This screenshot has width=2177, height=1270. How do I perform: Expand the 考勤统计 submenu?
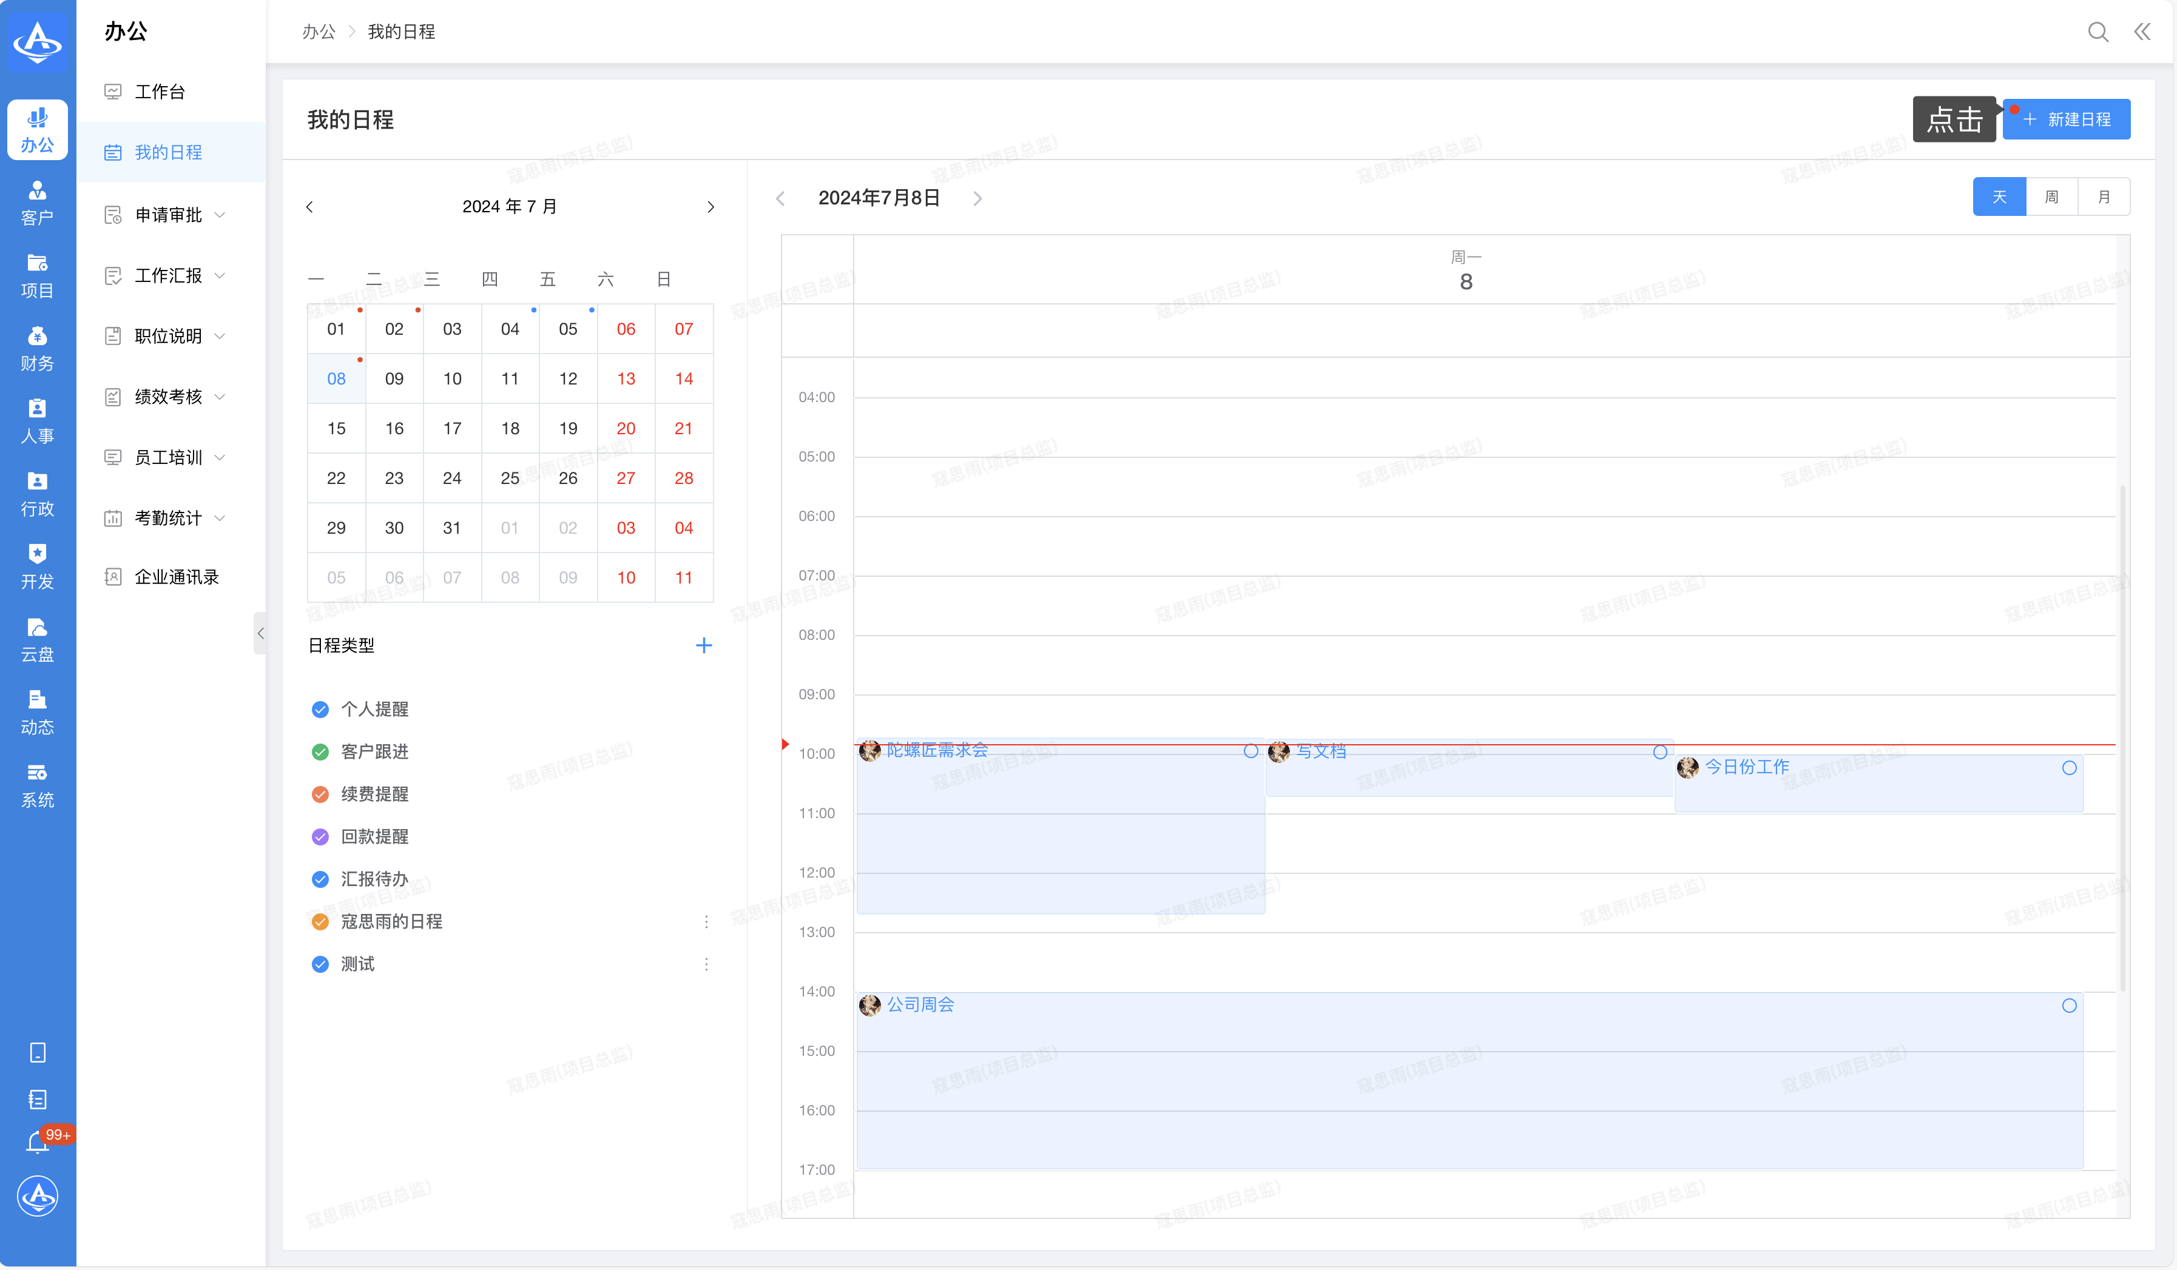169,517
